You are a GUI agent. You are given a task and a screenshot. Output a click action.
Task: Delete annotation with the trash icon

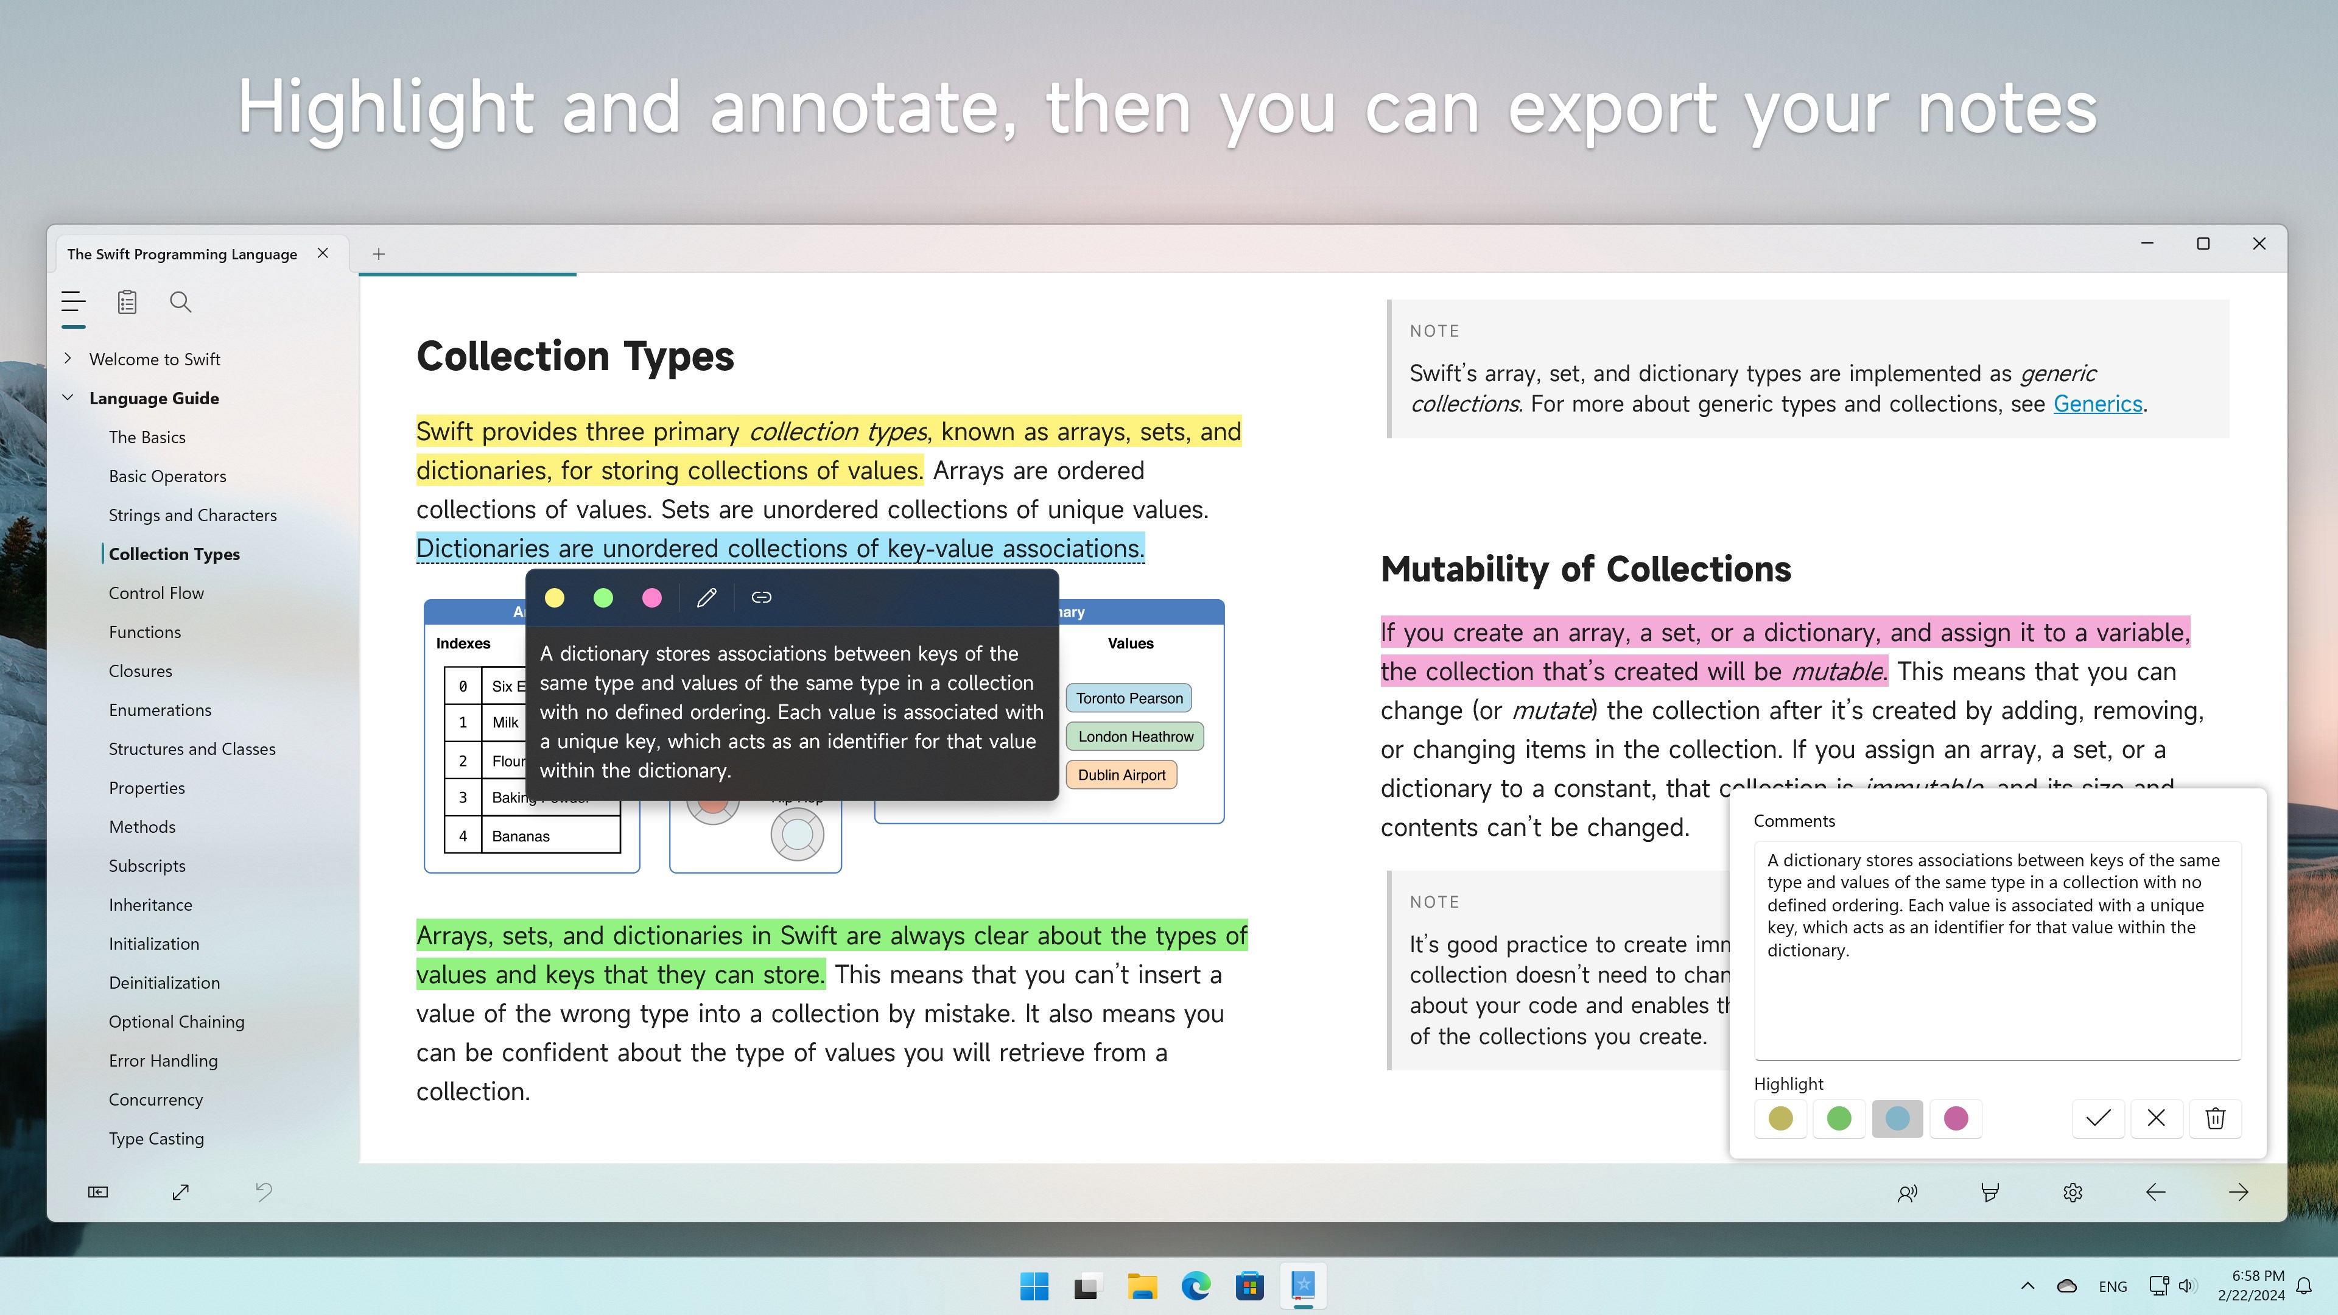point(2216,1118)
